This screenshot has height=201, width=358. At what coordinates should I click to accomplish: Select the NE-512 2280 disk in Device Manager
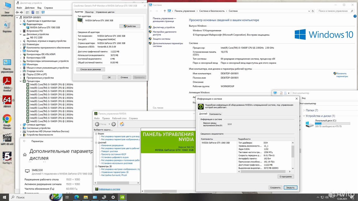36,38
